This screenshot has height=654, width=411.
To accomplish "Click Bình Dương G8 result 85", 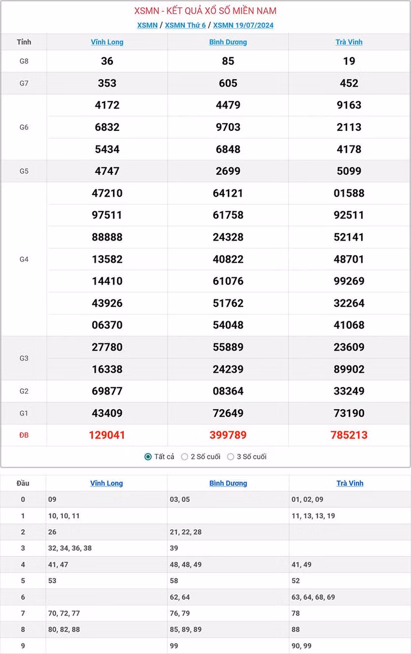I will [228, 61].
